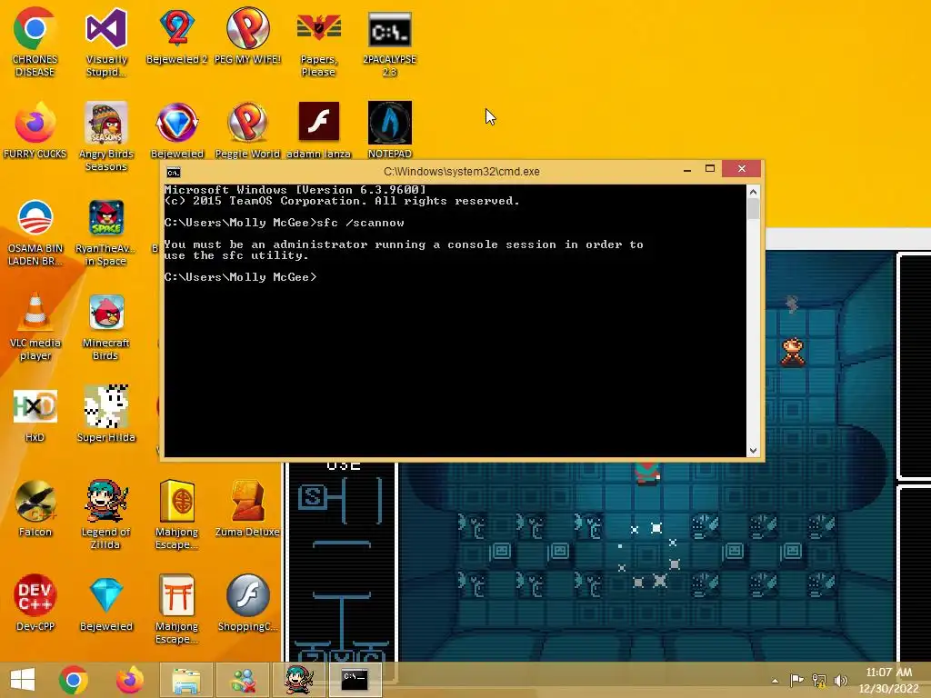Viewport: 931px width, 698px height.
Task: Launch the Peggle World desktop icon
Action: point(247,130)
